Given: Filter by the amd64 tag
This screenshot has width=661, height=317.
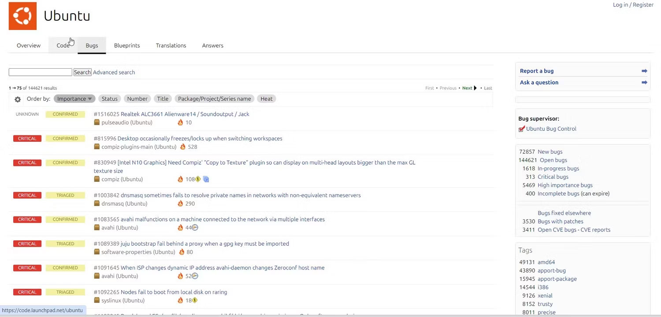Looking at the screenshot, I should point(546,262).
